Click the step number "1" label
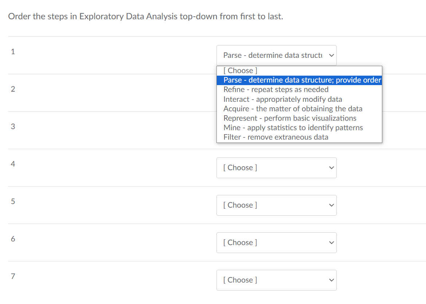This screenshot has height=304, width=426. (x=13, y=51)
